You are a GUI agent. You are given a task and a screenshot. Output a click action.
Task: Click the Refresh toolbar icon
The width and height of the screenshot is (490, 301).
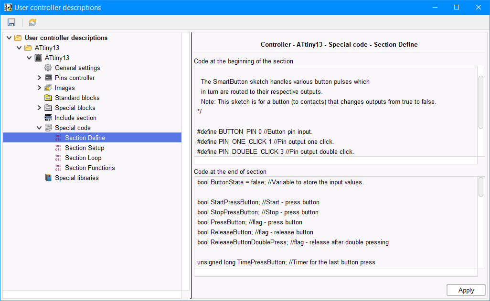pos(32,22)
